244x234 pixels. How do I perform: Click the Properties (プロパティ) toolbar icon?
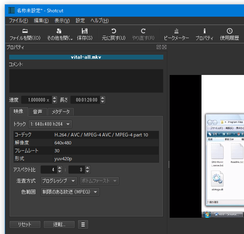click(x=205, y=31)
